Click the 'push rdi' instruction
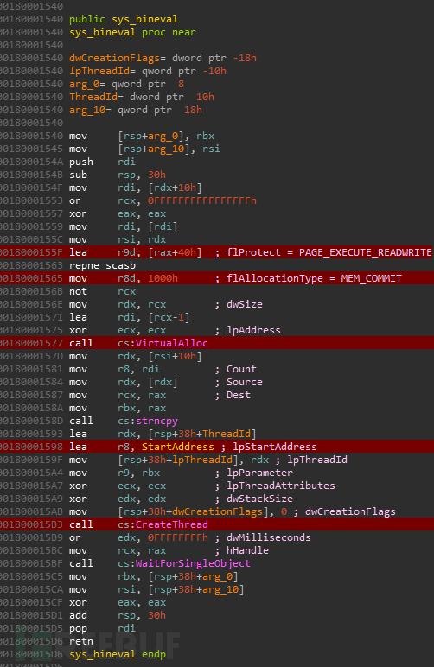The width and height of the screenshot is (434, 667). tap(102, 162)
